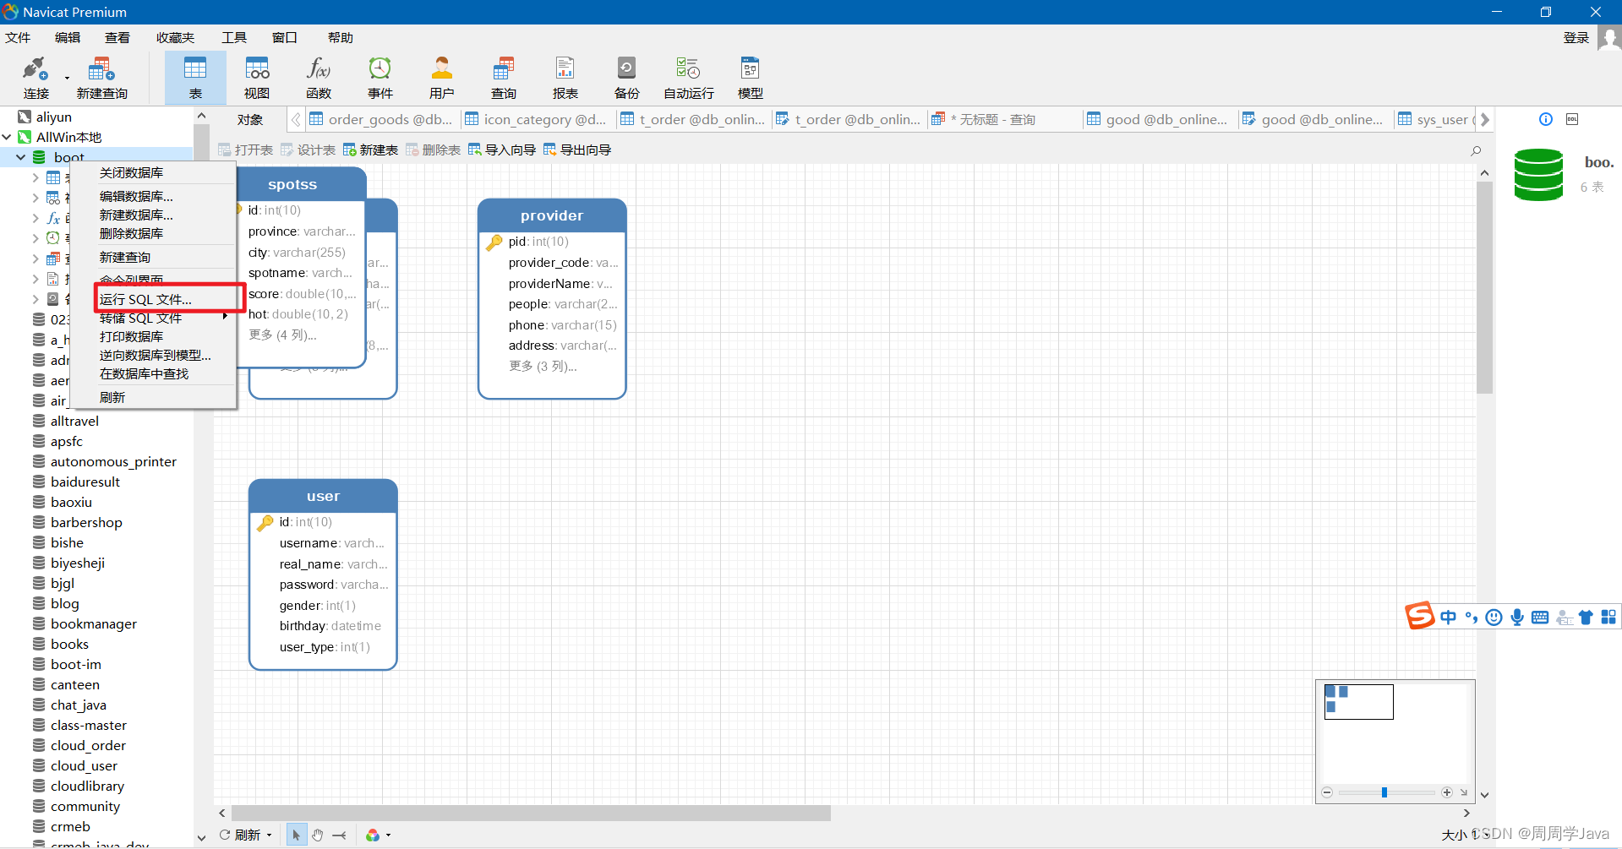The image size is (1622, 849).
Task: Click 设计表 button
Action: click(308, 150)
